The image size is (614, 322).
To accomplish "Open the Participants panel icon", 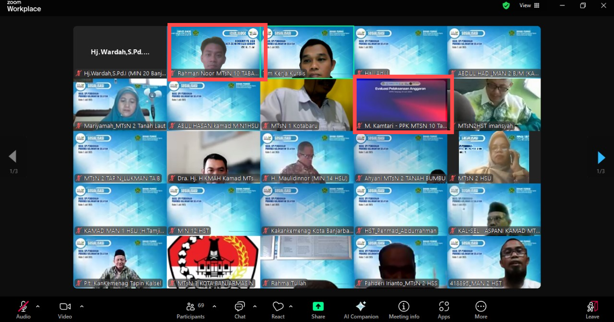I will pyautogui.click(x=190, y=307).
